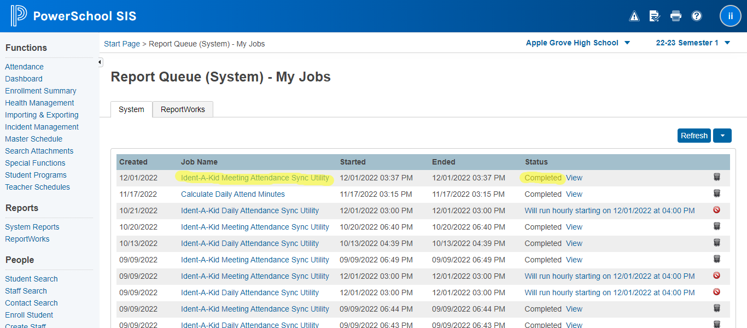747x328 pixels.
Task: Open Student Search link
Action: pyautogui.click(x=31, y=279)
